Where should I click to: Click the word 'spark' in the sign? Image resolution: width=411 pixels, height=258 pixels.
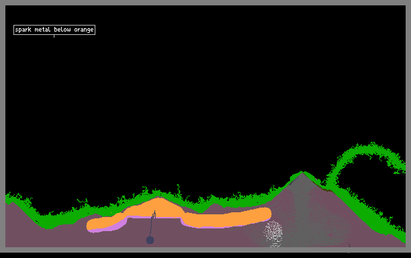(x=23, y=30)
